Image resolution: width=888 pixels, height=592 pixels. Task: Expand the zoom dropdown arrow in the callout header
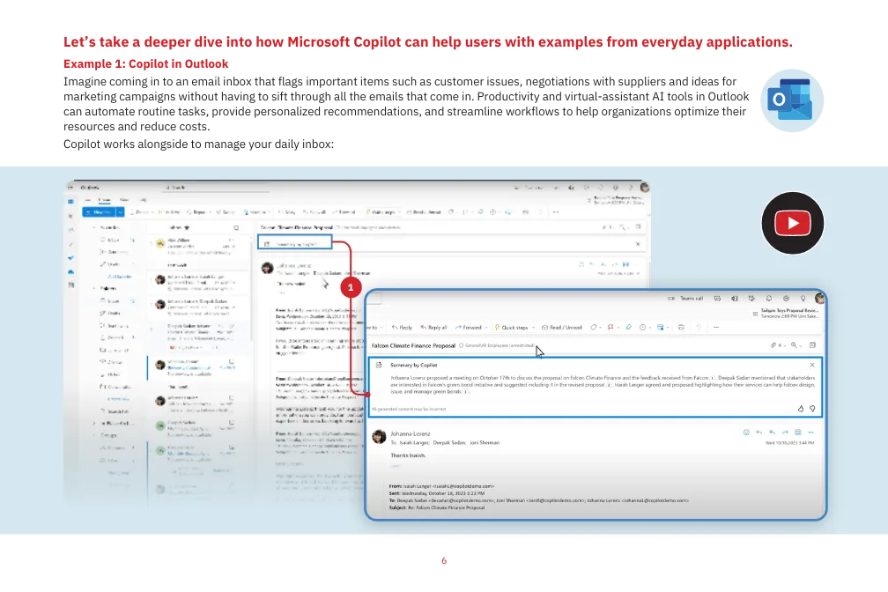(801, 345)
